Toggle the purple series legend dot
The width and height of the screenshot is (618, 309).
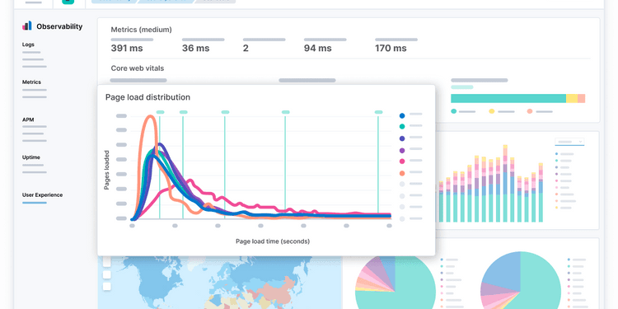402,150
